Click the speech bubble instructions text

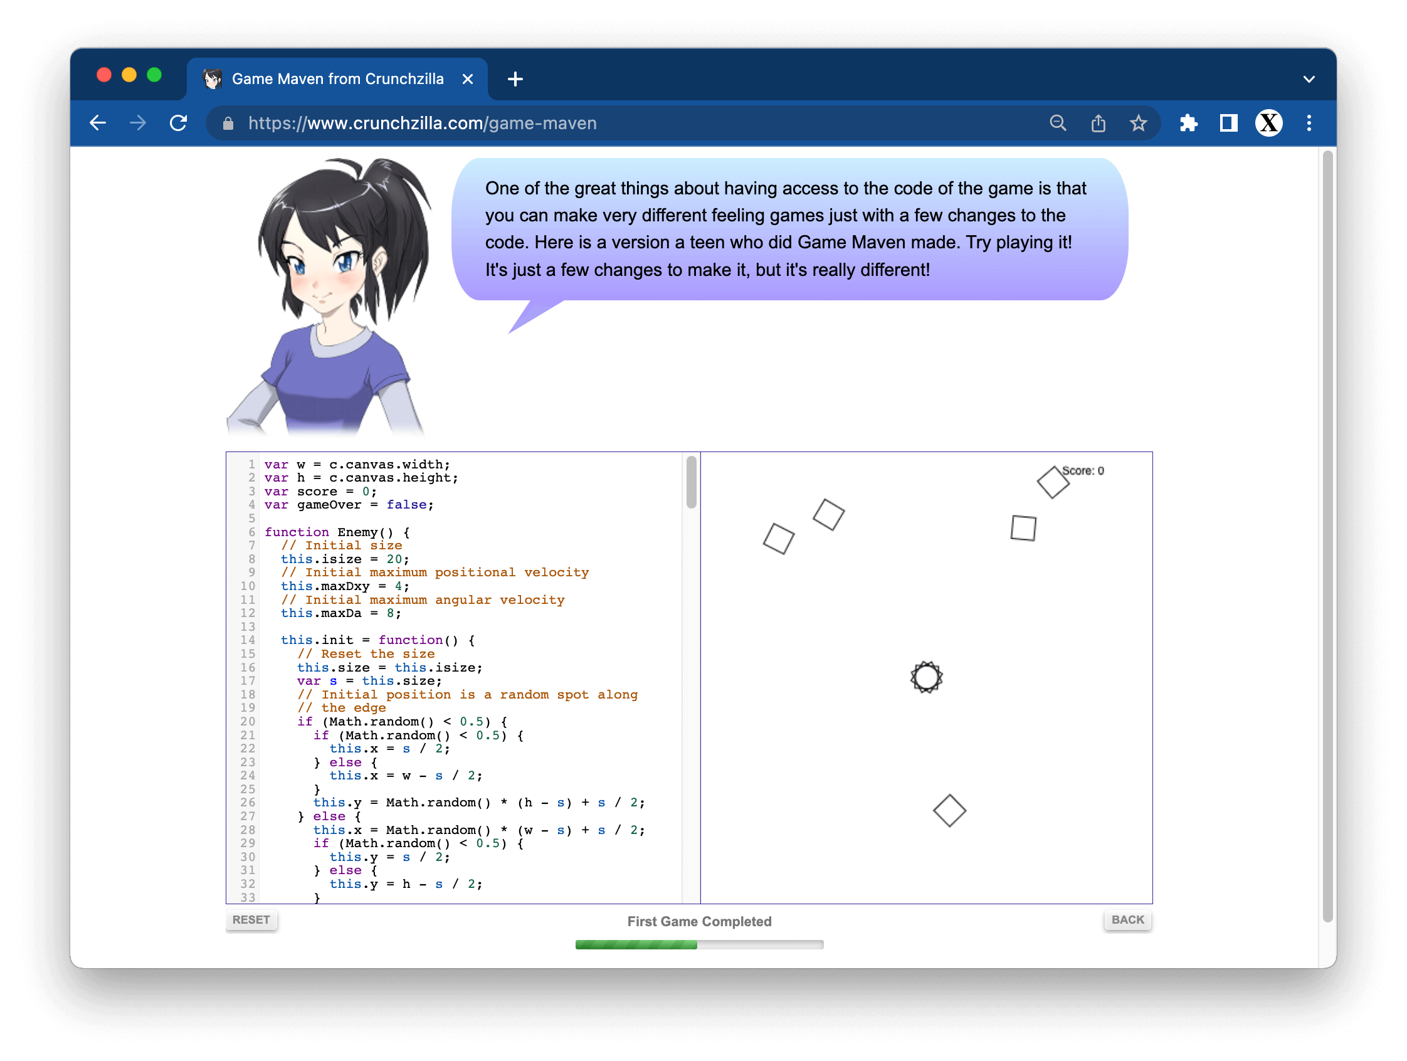pos(786,229)
